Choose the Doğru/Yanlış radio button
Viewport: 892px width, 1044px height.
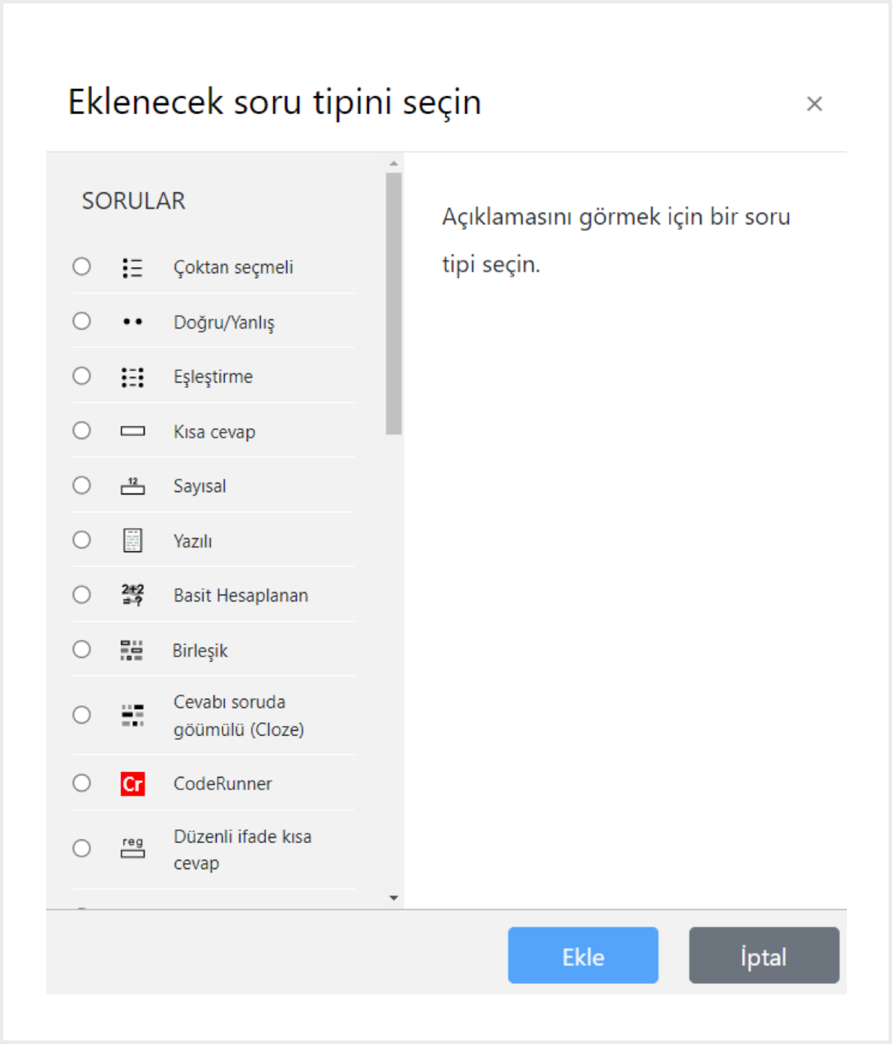(82, 321)
